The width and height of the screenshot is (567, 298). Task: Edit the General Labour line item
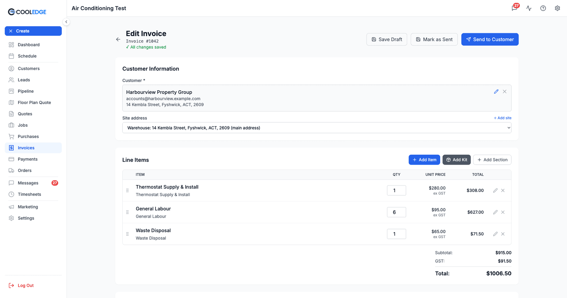495,212
